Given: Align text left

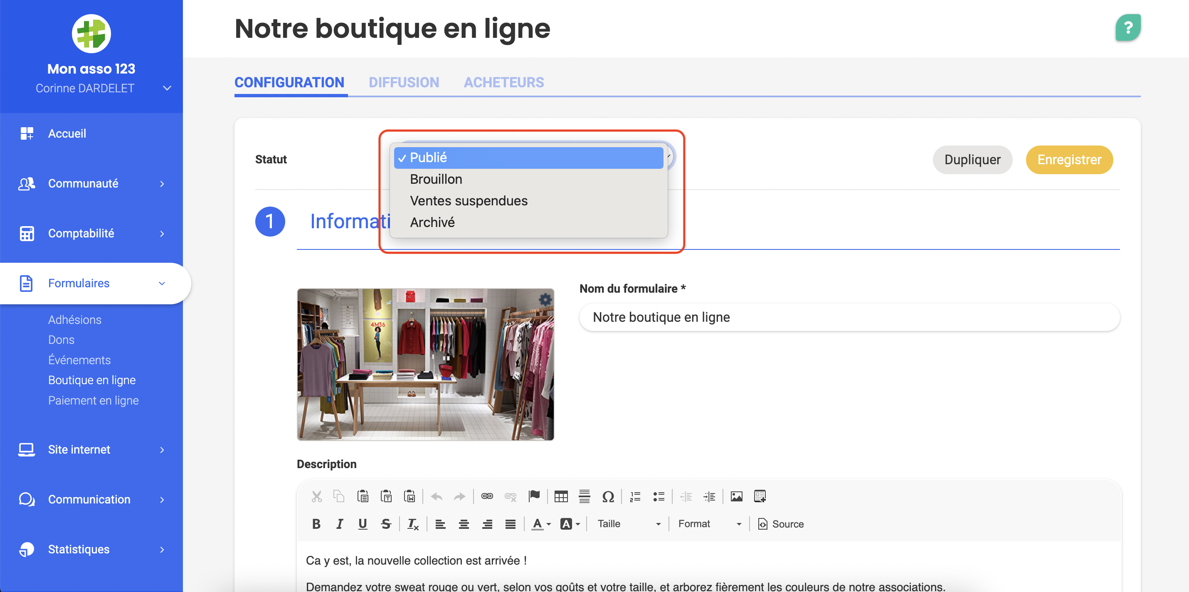Looking at the screenshot, I should click(x=440, y=524).
